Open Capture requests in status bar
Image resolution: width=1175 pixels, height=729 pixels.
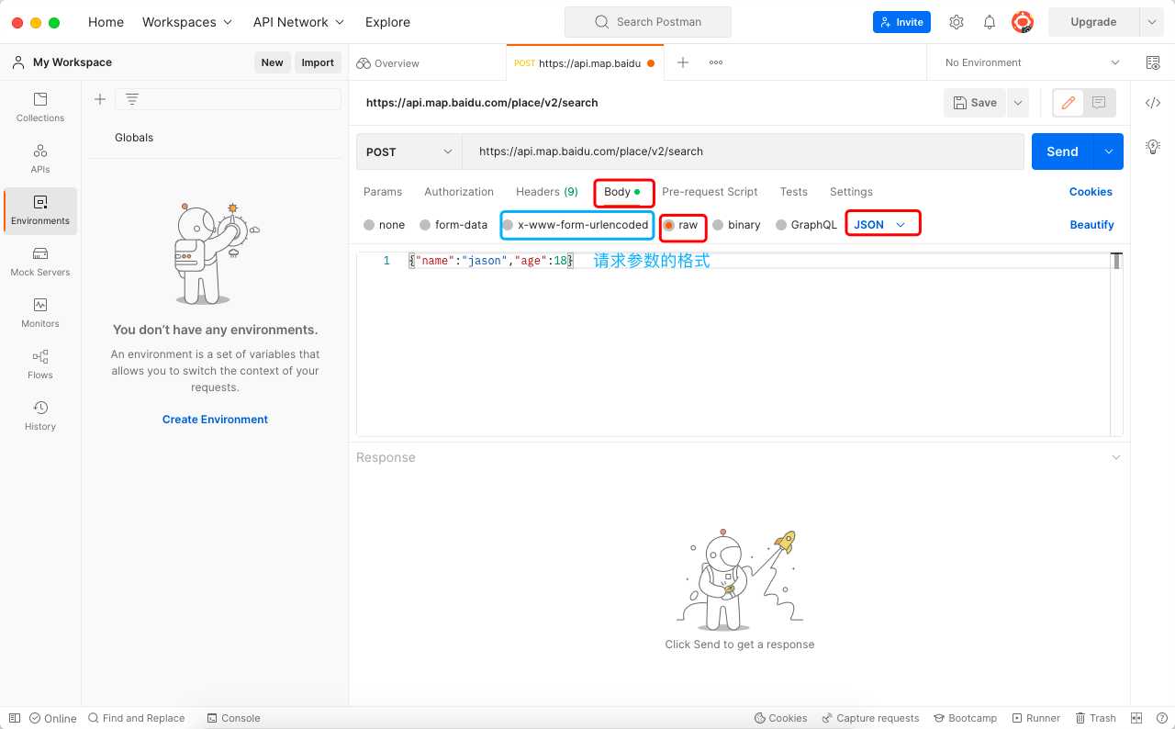point(870,718)
